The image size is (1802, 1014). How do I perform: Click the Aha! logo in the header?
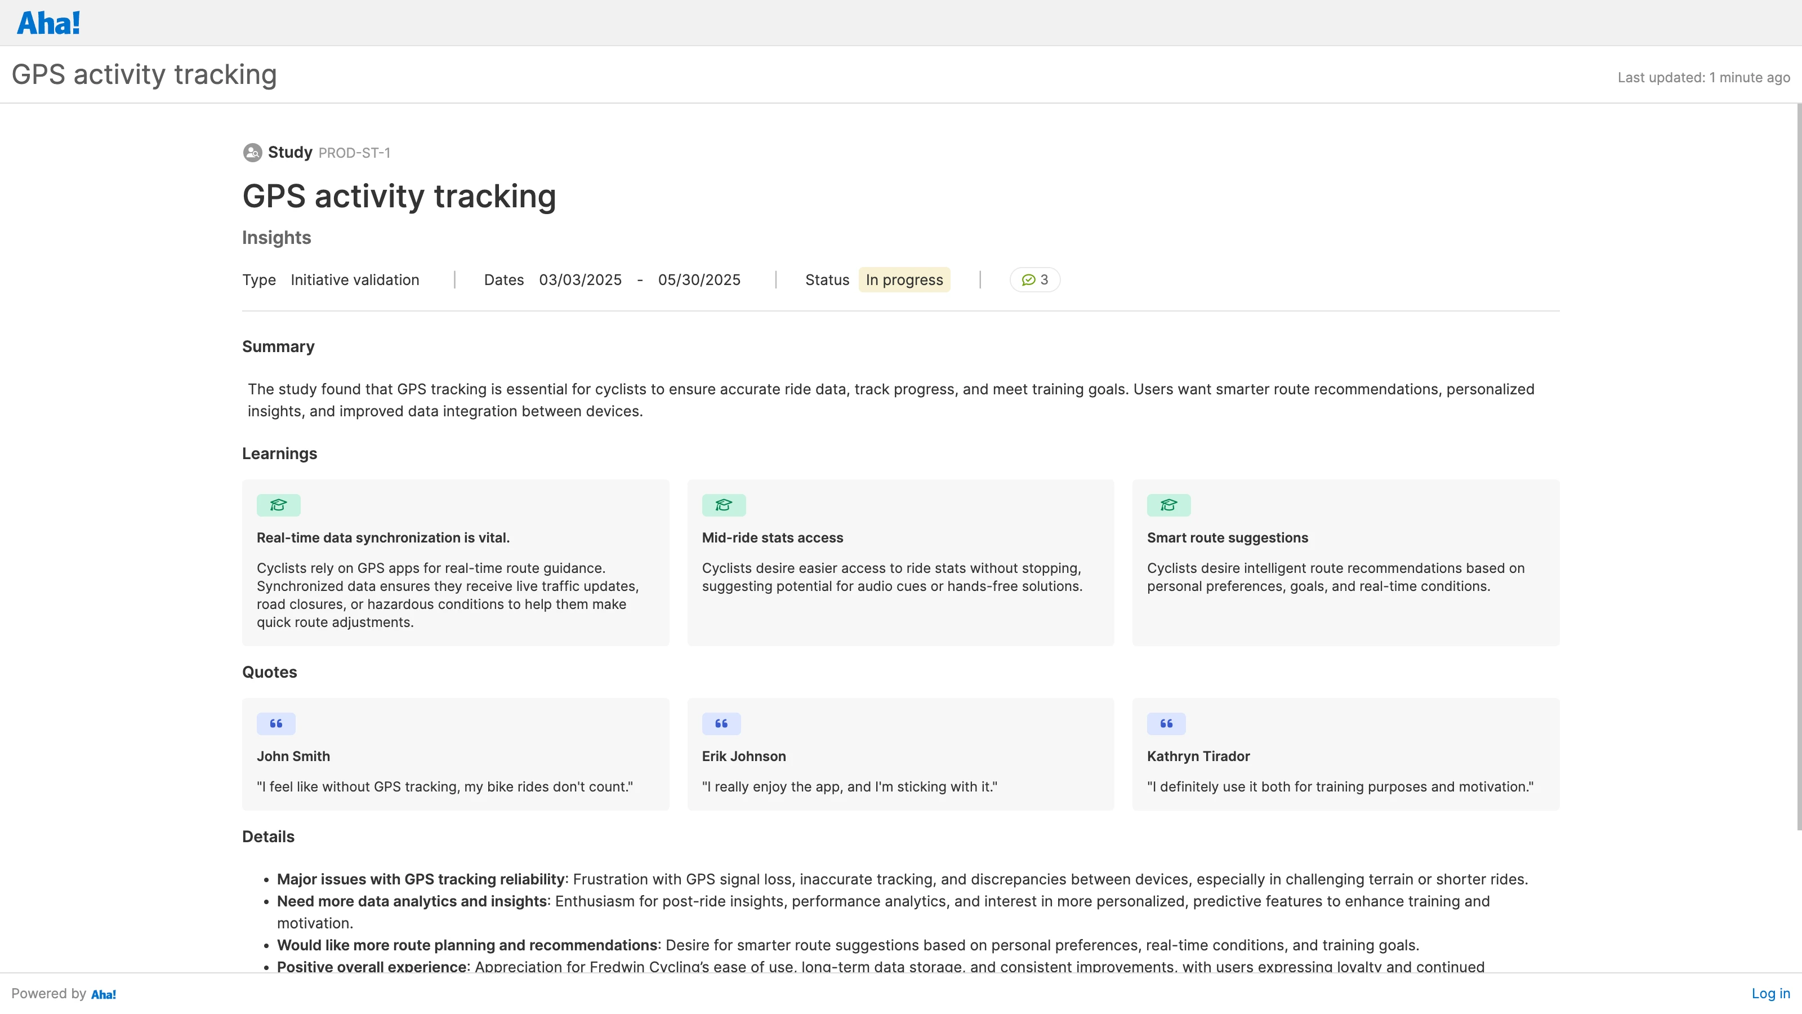click(47, 22)
